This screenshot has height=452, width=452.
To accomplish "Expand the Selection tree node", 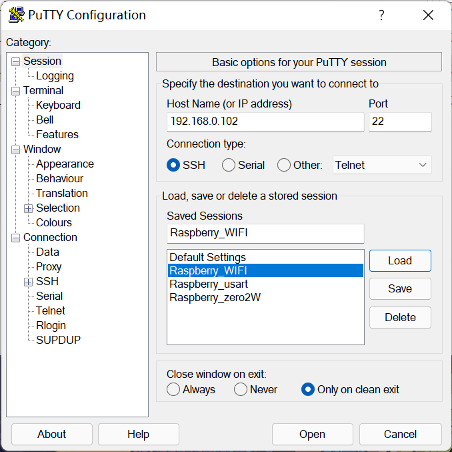I will pyautogui.click(x=28, y=209).
